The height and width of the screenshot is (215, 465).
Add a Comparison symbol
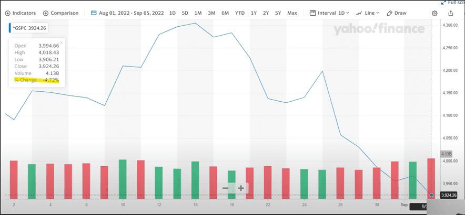(x=60, y=13)
